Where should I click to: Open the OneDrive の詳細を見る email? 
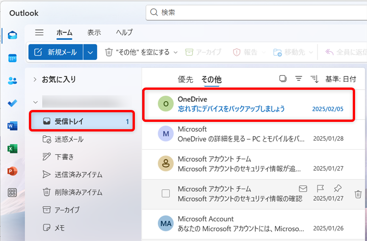[254, 135]
